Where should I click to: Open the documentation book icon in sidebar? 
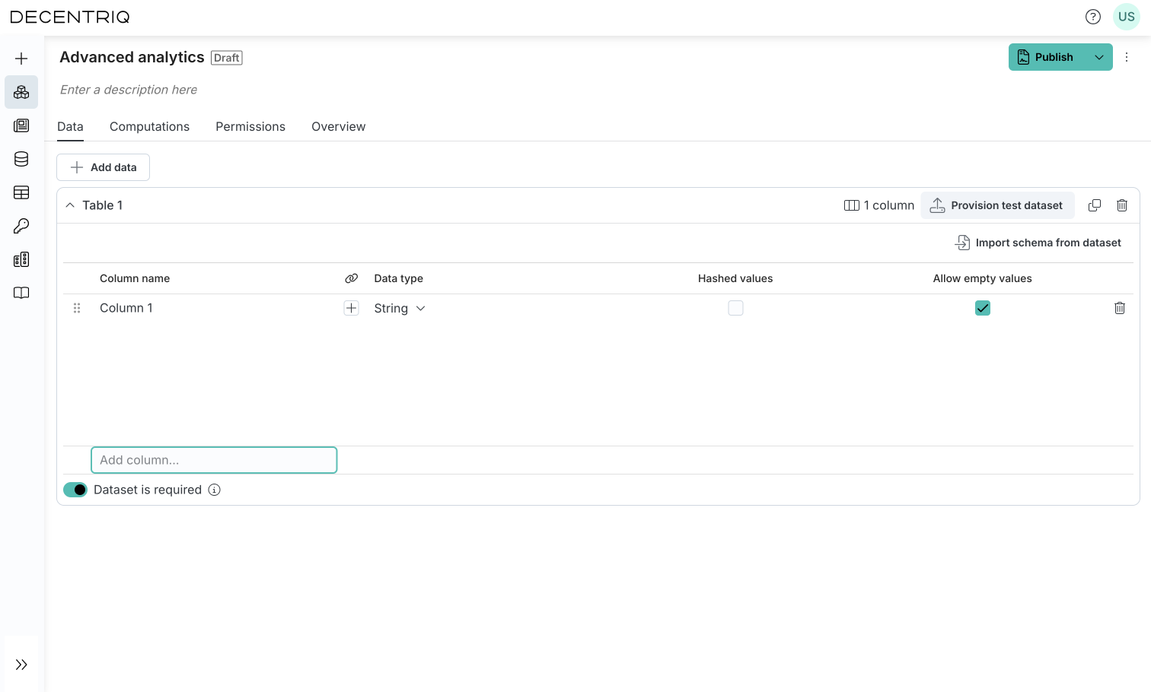point(21,293)
